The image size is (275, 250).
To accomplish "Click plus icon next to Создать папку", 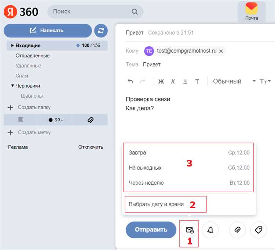I will tap(10, 107).
